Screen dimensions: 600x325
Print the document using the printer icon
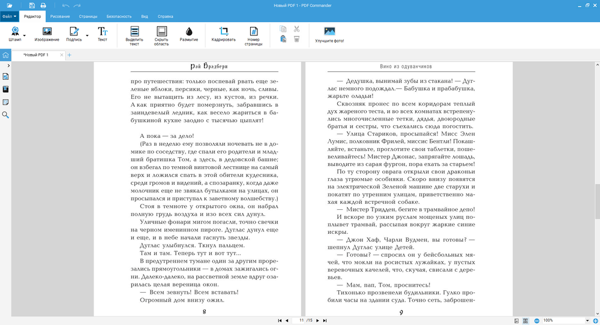pyautogui.click(x=43, y=5)
